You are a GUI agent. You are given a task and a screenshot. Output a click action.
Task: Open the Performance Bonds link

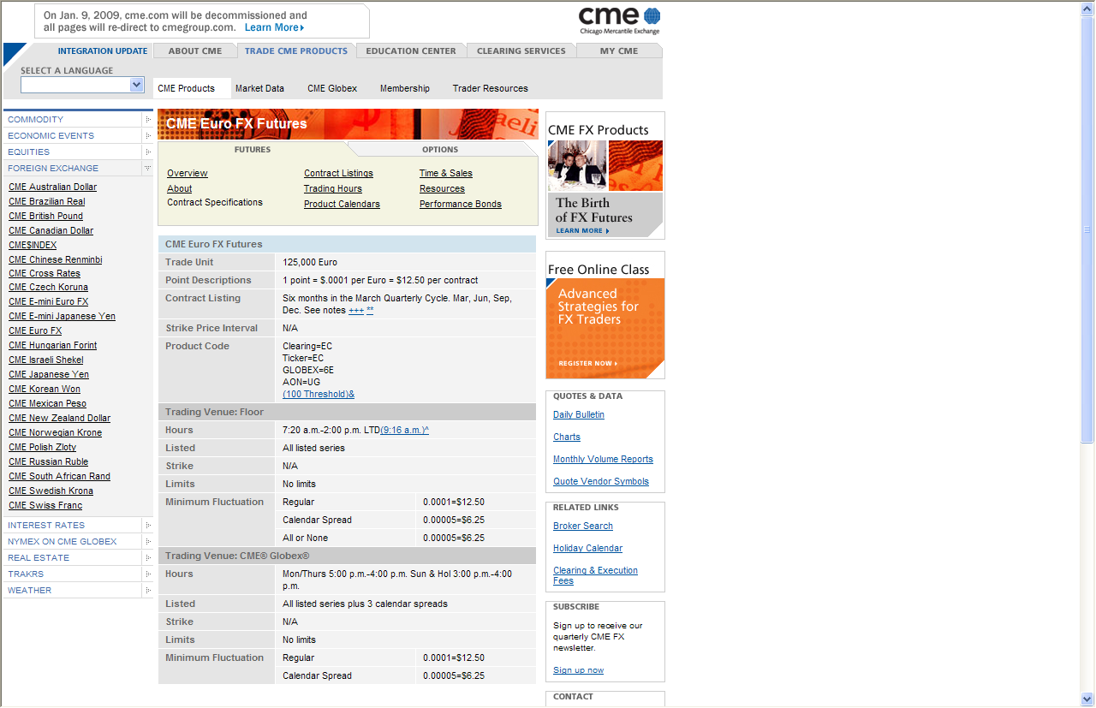[461, 204]
